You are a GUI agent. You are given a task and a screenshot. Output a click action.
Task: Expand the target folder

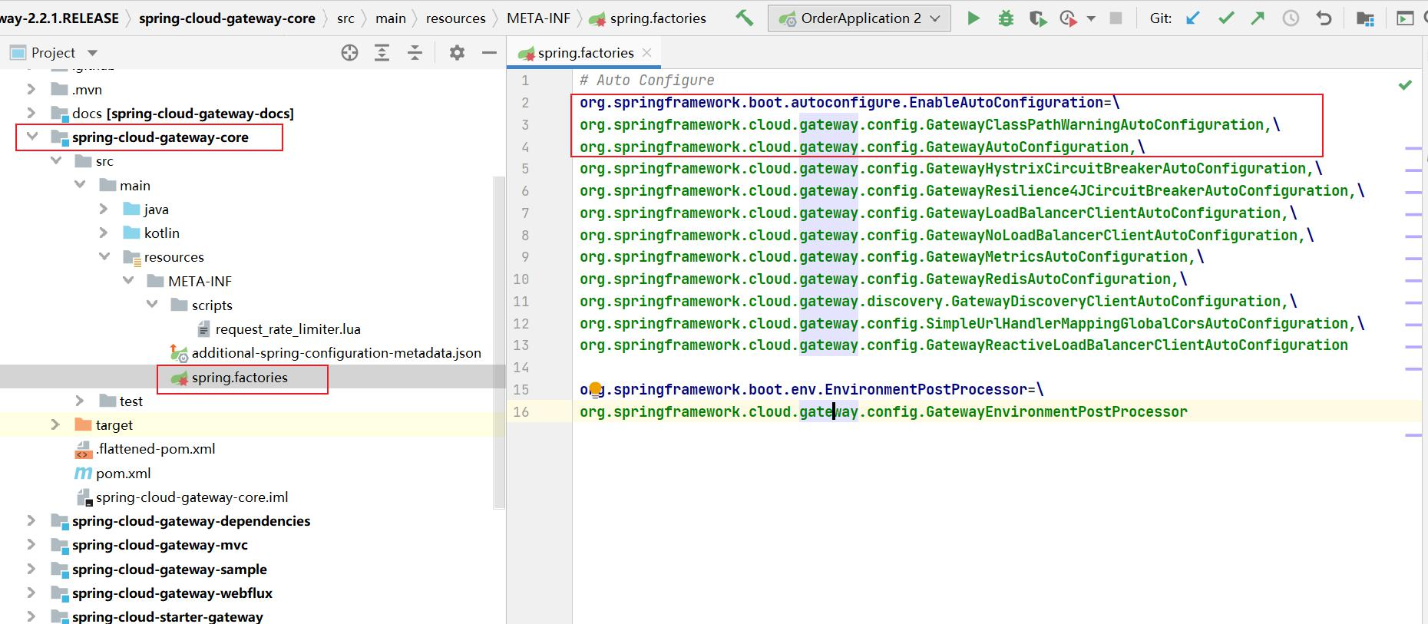tap(55, 424)
